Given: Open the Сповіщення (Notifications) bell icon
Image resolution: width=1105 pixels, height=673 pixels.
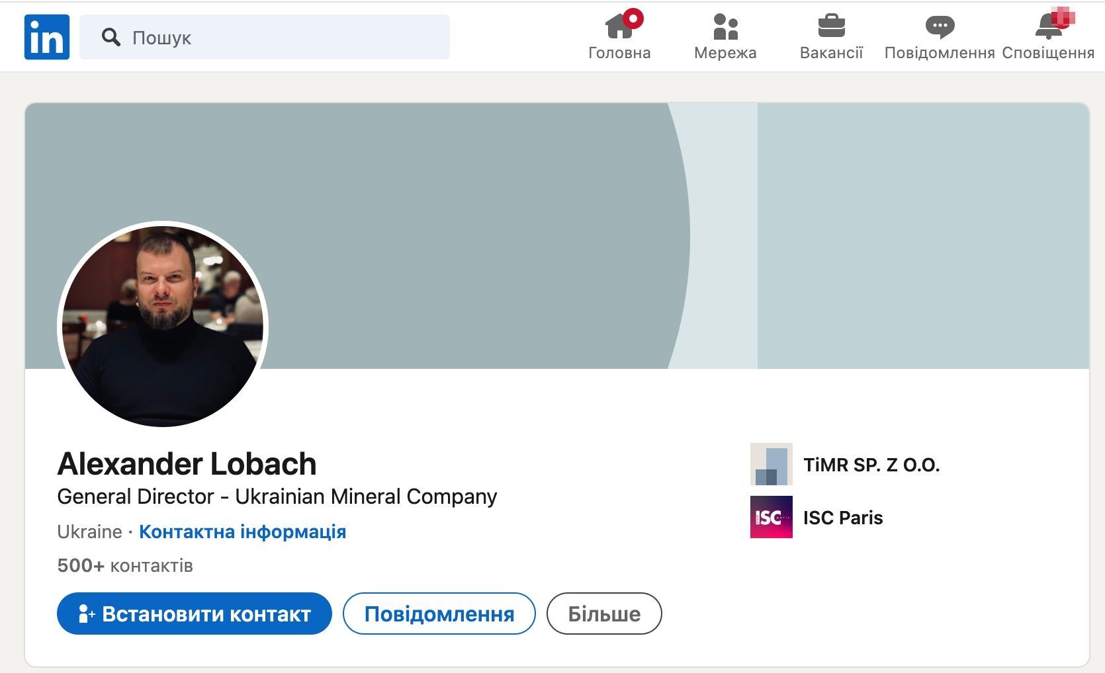Looking at the screenshot, I should (x=1047, y=28).
